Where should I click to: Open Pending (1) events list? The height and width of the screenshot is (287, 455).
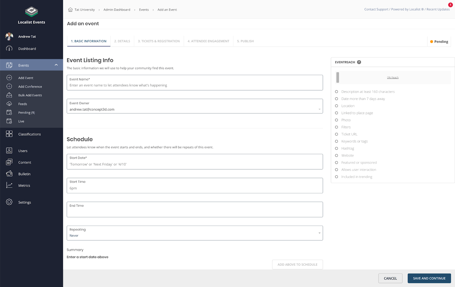[27, 113]
